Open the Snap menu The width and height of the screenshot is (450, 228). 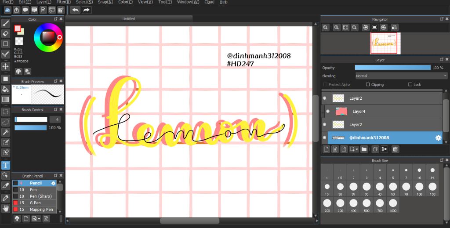pos(105,2)
